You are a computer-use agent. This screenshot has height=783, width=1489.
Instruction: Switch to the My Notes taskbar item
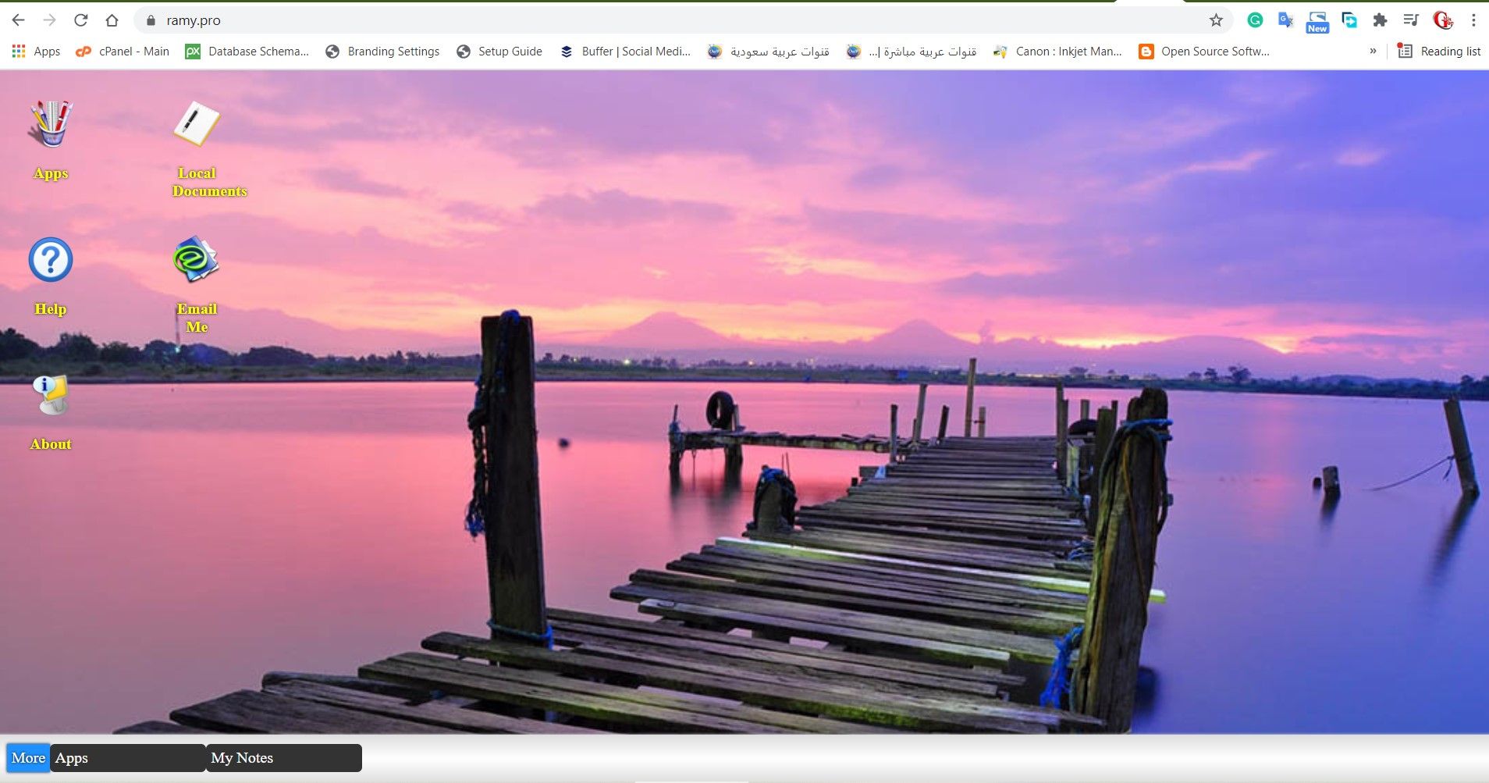click(283, 758)
